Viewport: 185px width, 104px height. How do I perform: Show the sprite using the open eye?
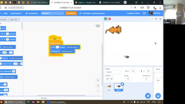tap(107, 79)
